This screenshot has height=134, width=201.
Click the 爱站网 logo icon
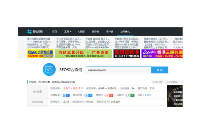(29, 32)
